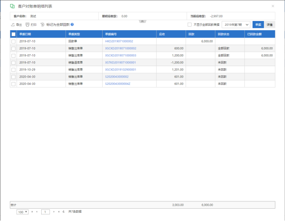This screenshot has height=221, width=285.
Task: Click the 标记为全部回款 currency icon
Action: tap(43, 25)
